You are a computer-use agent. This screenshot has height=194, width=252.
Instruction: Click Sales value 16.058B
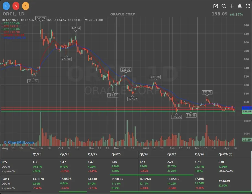tap(173, 179)
